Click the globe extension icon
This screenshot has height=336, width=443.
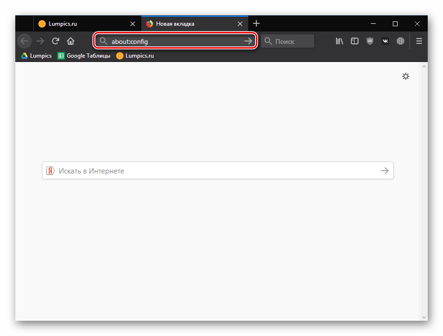point(401,41)
